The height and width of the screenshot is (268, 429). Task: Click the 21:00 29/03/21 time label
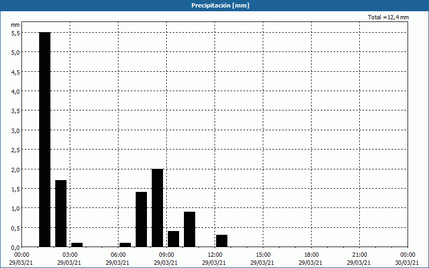[x=359, y=259]
